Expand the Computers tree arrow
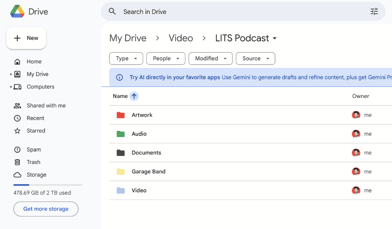Viewport: 392px width, 229px height. tap(11, 87)
